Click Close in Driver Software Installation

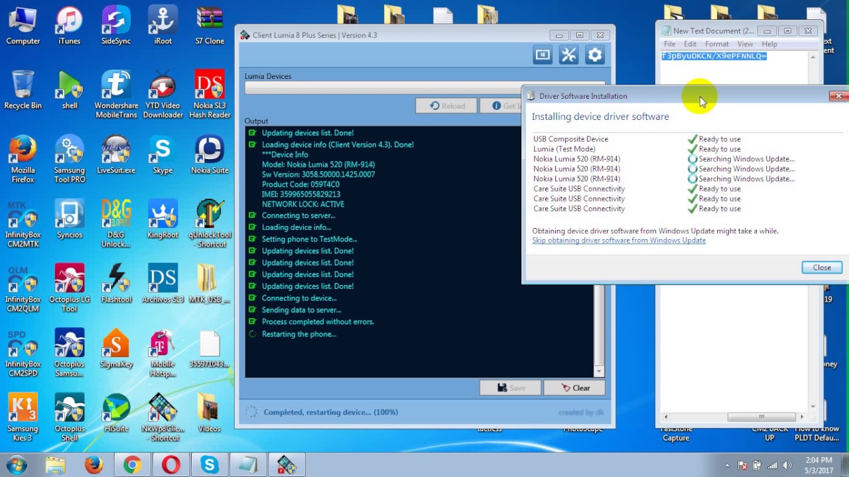(x=822, y=268)
